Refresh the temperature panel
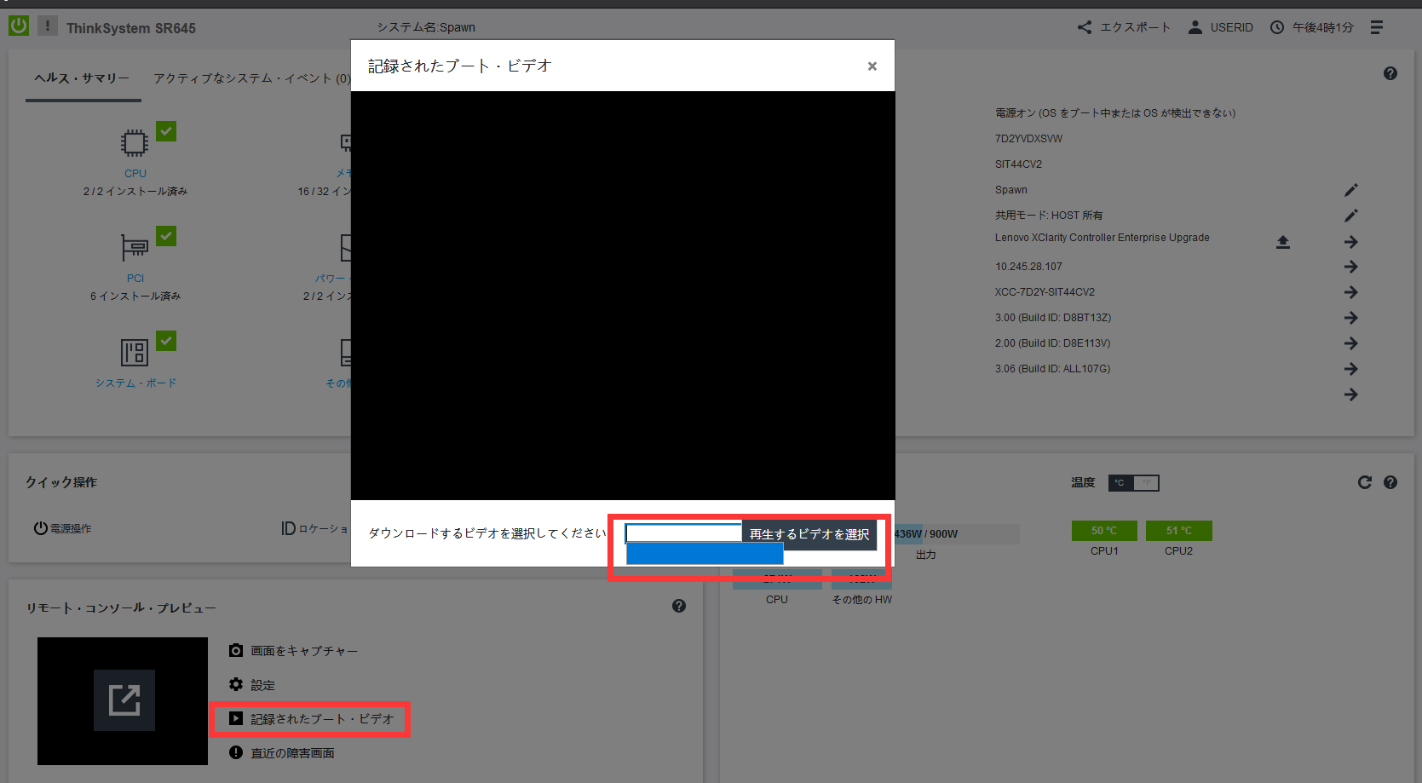Image resolution: width=1422 pixels, height=783 pixels. click(x=1364, y=482)
